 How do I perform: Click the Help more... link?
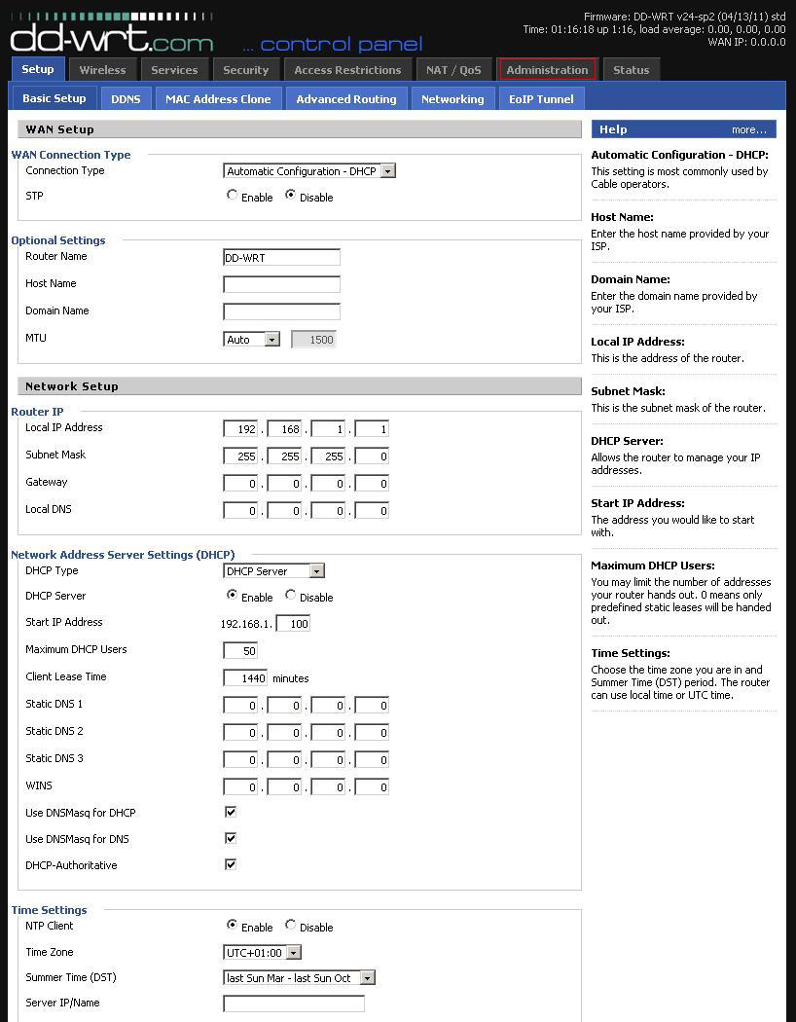pos(749,129)
